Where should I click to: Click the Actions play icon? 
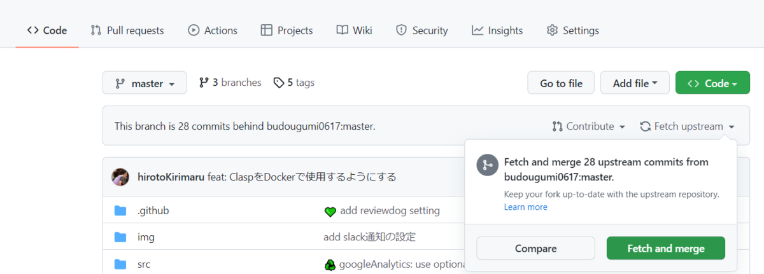194,30
